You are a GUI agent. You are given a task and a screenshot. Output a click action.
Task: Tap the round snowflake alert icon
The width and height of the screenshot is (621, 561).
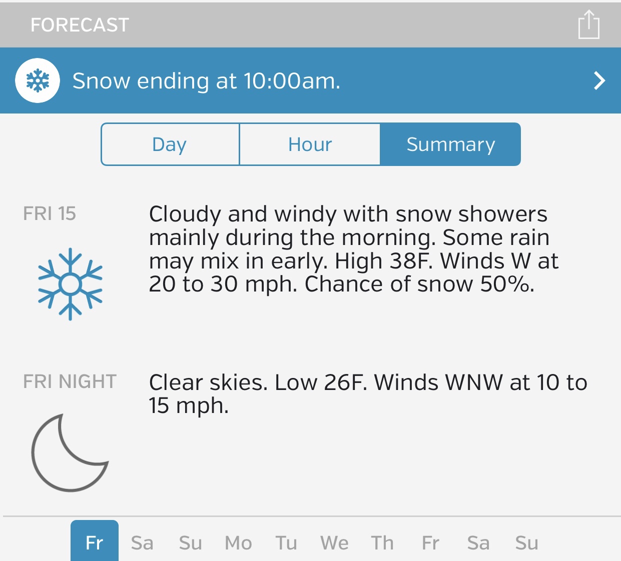(x=38, y=80)
